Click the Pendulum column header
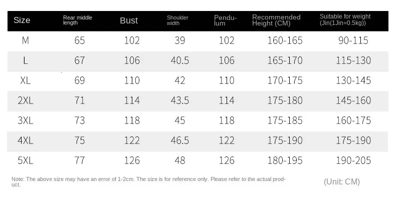Viewport: 396px width, 202px height. [223, 20]
